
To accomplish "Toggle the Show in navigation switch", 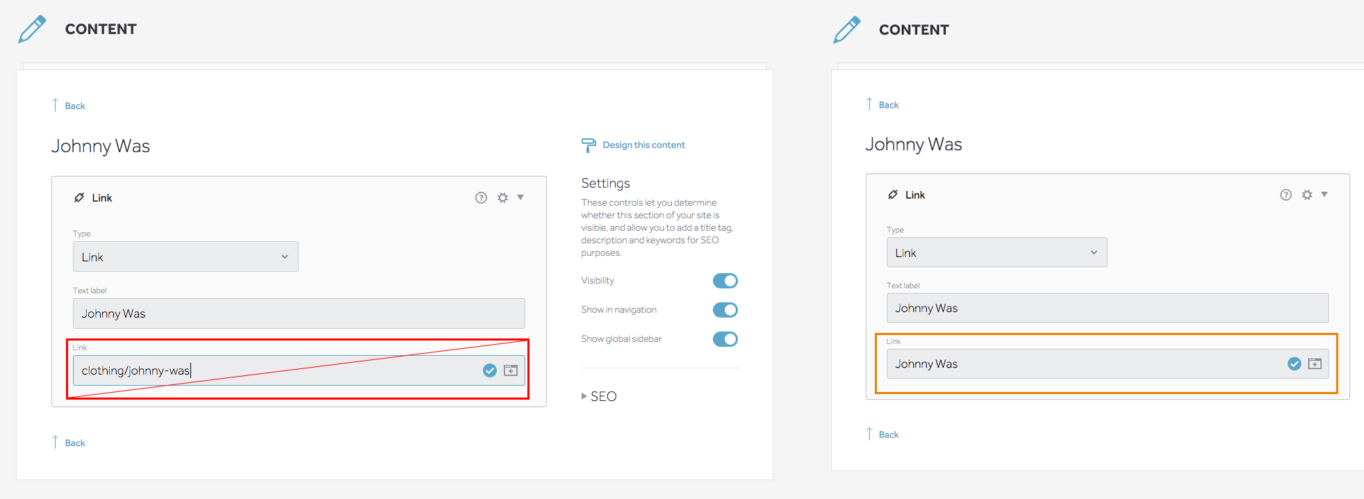I will point(725,310).
